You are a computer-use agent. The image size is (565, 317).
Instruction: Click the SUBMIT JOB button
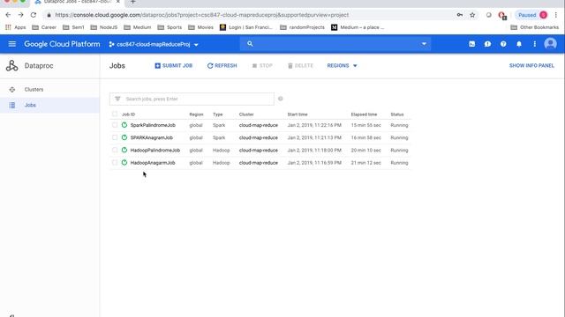coord(174,66)
